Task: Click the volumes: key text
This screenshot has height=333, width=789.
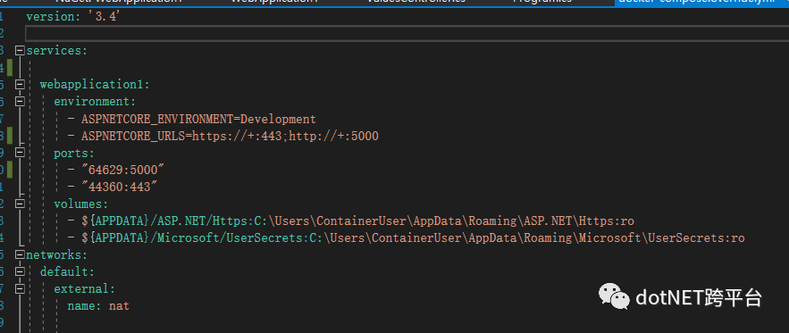Action: 81,204
